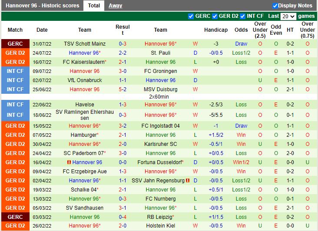This screenshot has height=231, width=318.
Task: Click the Date column header
Action: click(x=42, y=30)
